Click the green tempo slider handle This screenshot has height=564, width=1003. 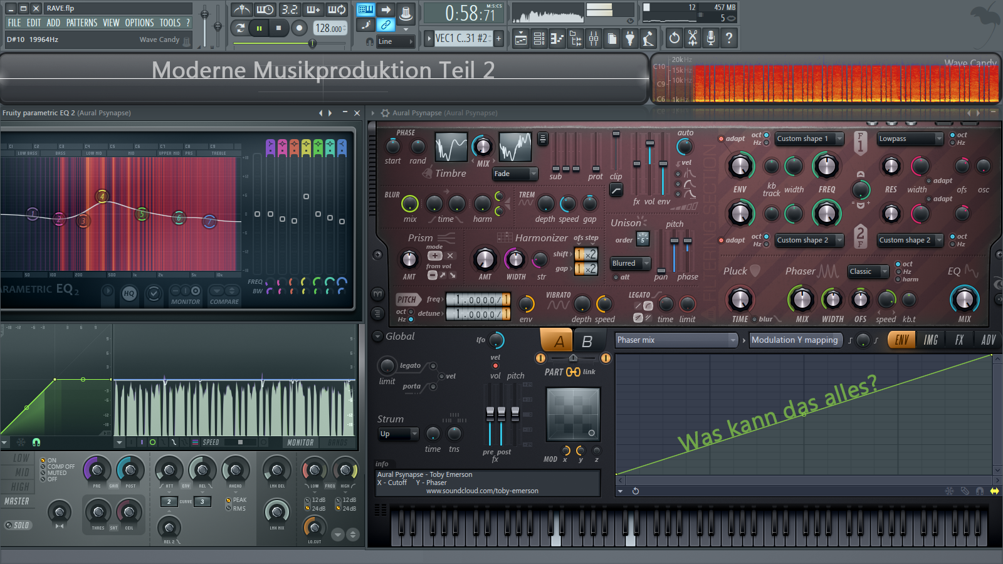(312, 43)
